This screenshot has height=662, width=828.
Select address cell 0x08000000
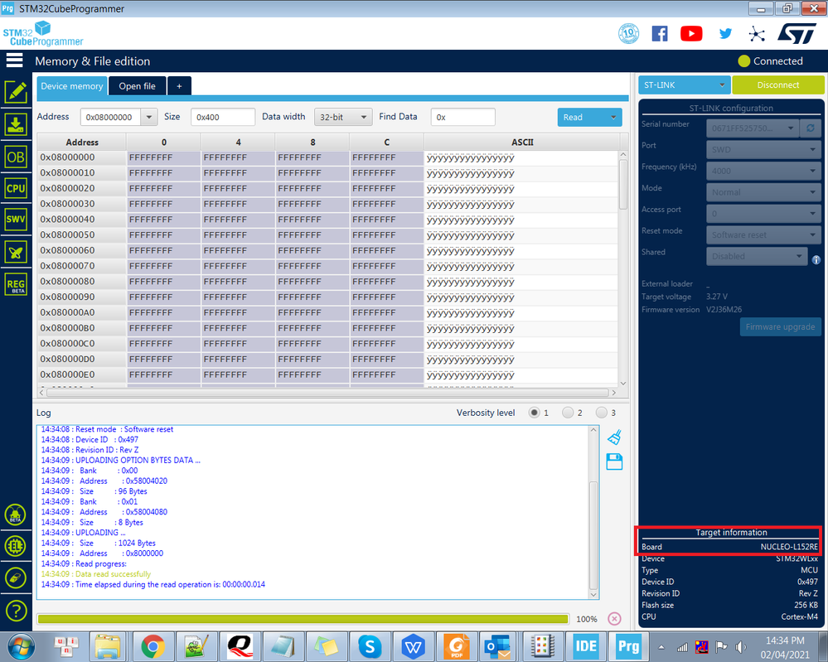click(81, 157)
